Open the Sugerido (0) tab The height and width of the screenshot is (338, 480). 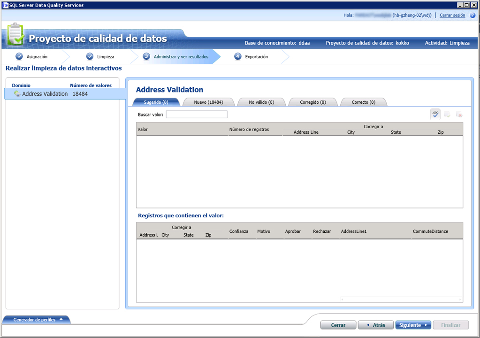(155, 101)
